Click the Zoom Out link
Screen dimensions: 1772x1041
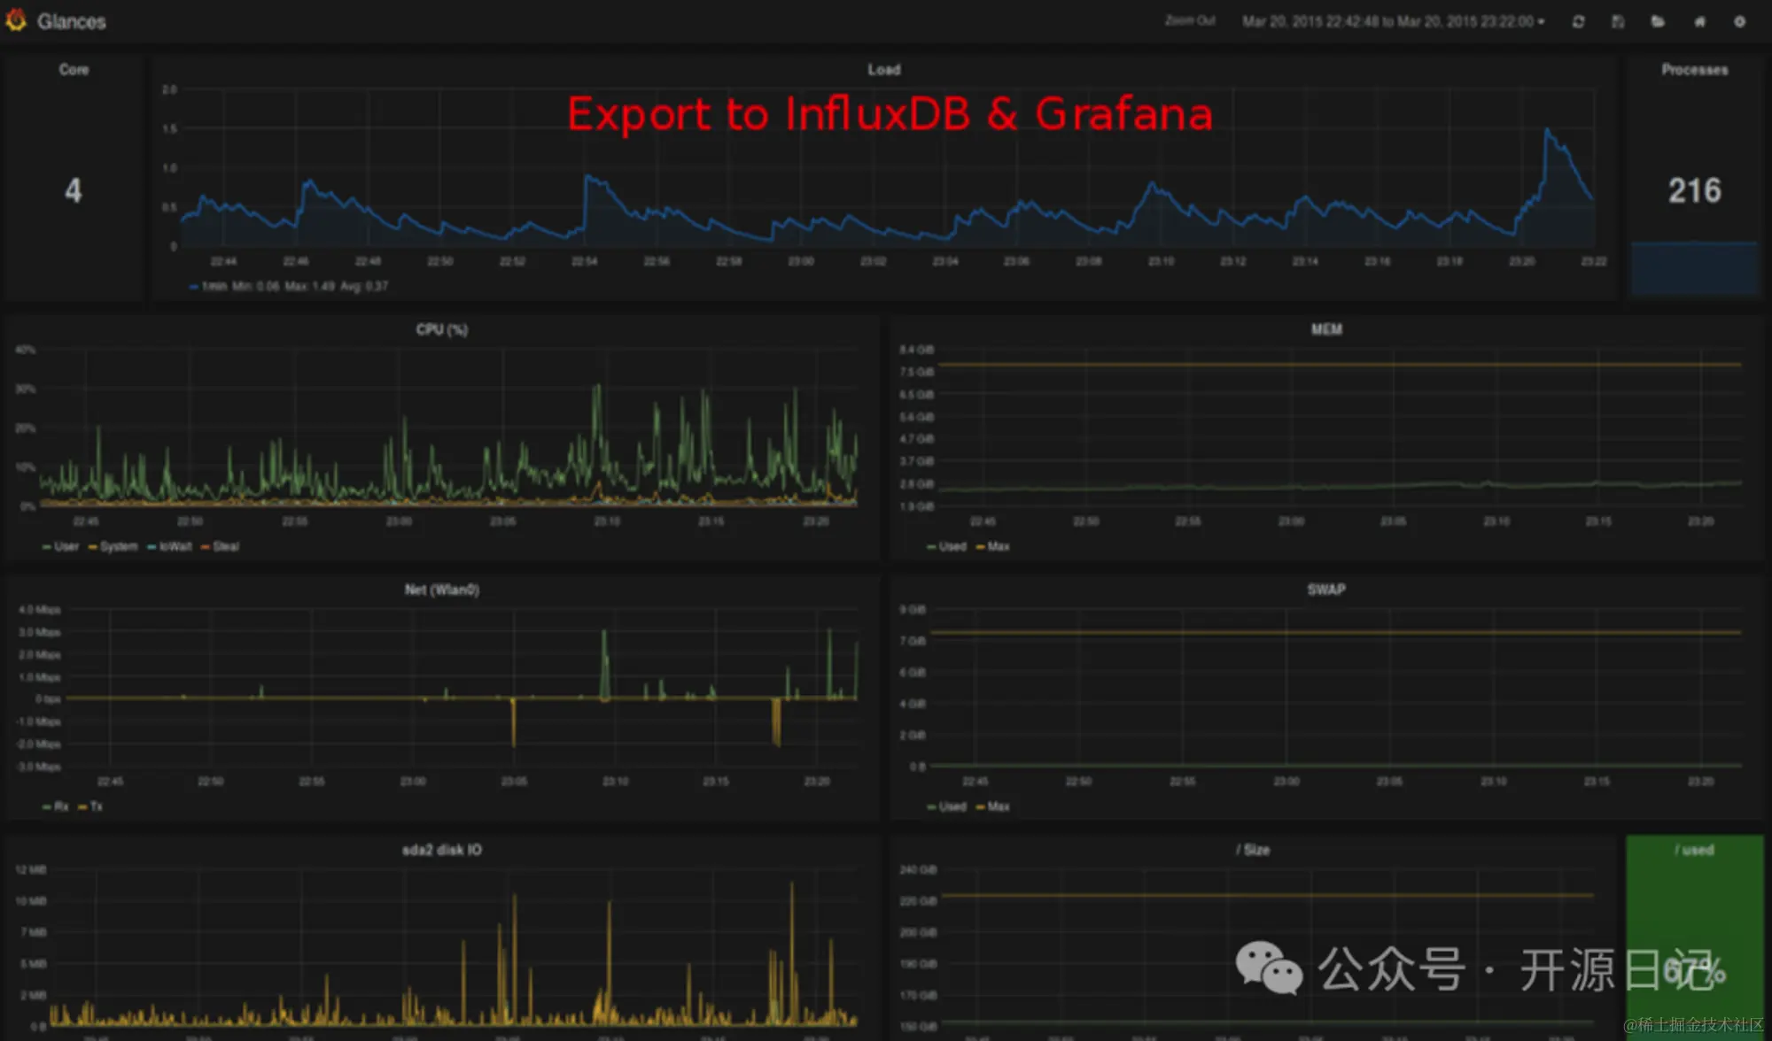[x=1190, y=20]
